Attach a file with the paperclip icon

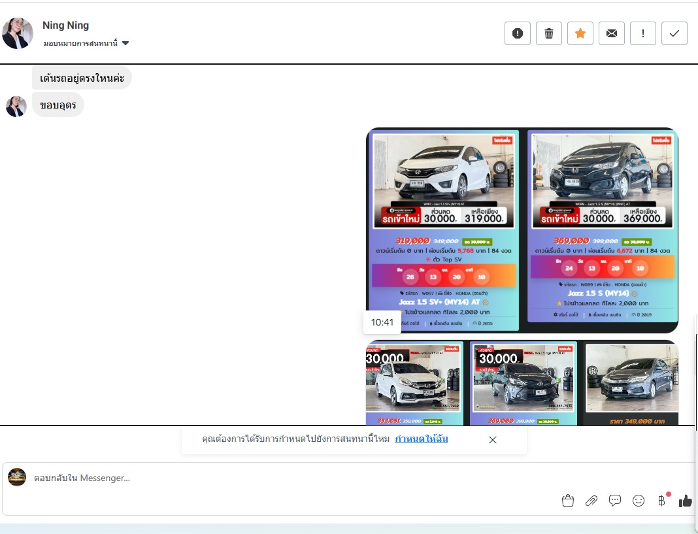click(x=591, y=501)
